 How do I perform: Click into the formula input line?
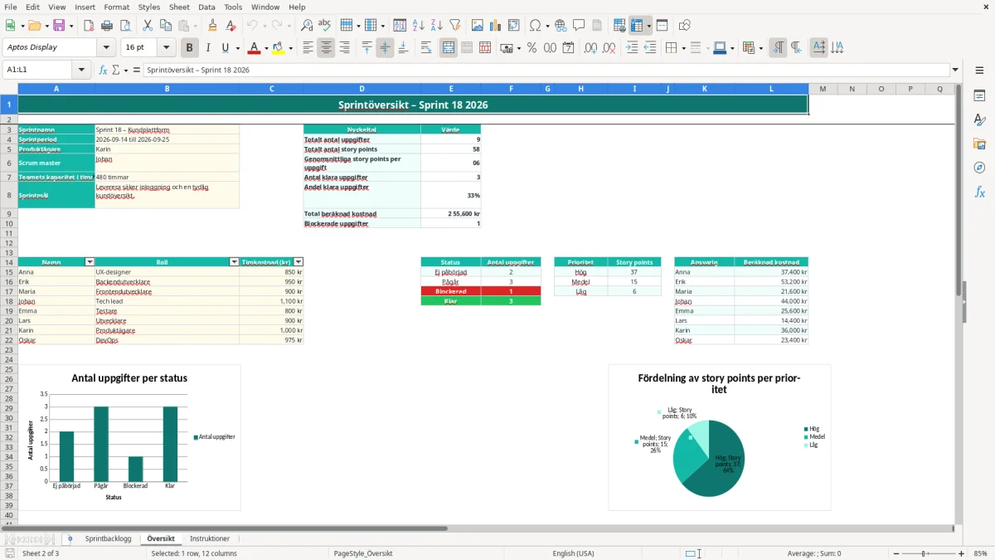pyautogui.click(x=546, y=70)
